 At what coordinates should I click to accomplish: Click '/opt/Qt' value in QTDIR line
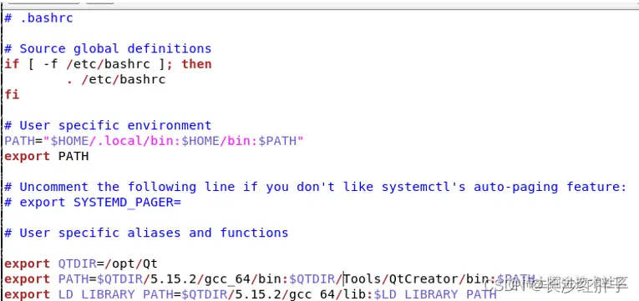pos(131,263)
